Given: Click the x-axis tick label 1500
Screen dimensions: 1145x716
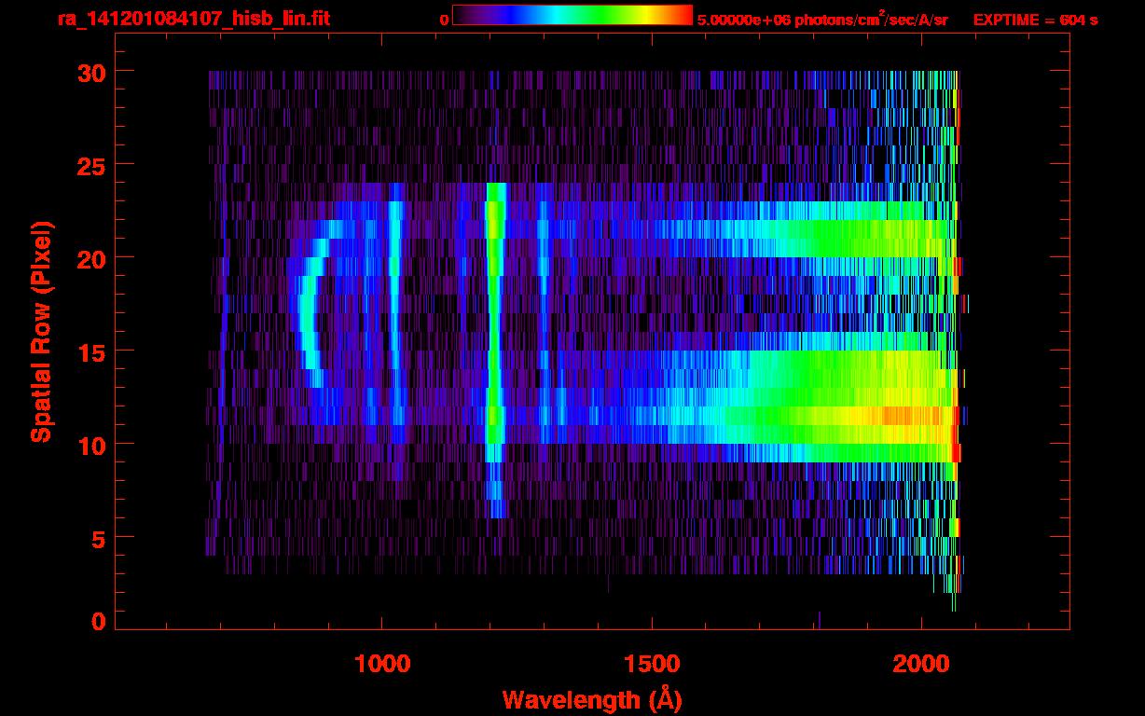Looking at the screenshot, I should pyautogui.click(x=652, y=663).
